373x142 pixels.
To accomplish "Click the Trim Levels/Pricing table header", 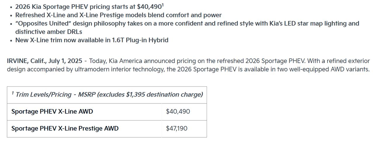I will pos(107,95).
